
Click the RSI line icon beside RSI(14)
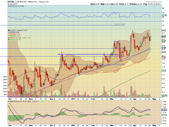coord(9,6)
